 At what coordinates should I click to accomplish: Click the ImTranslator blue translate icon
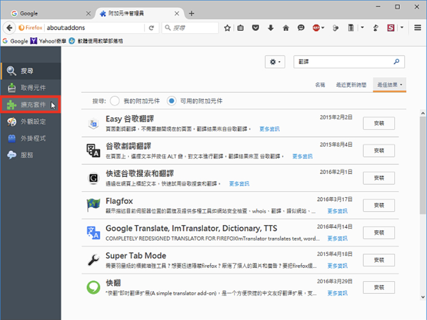pyautogui.click(x=93, y=233)
